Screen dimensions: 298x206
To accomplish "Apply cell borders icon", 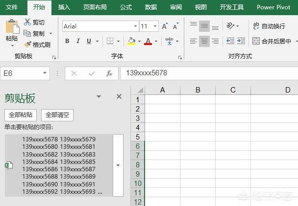I will [110, 41].
